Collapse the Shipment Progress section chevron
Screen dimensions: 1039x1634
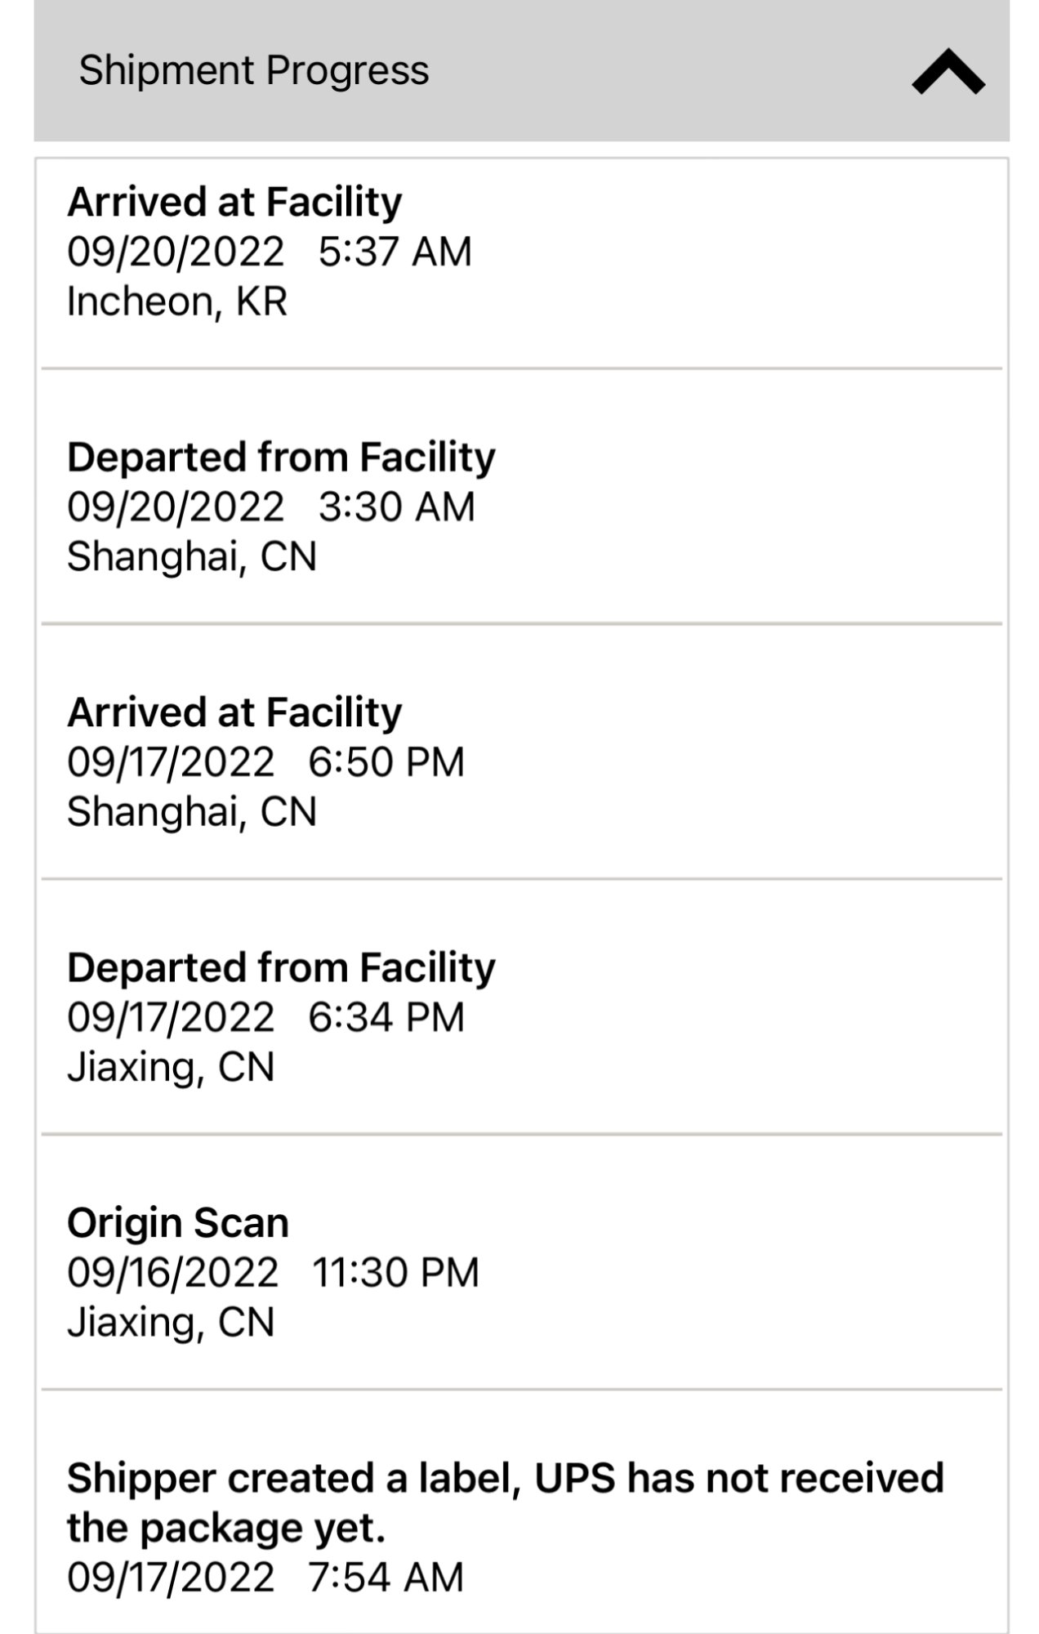pos(948,72)
